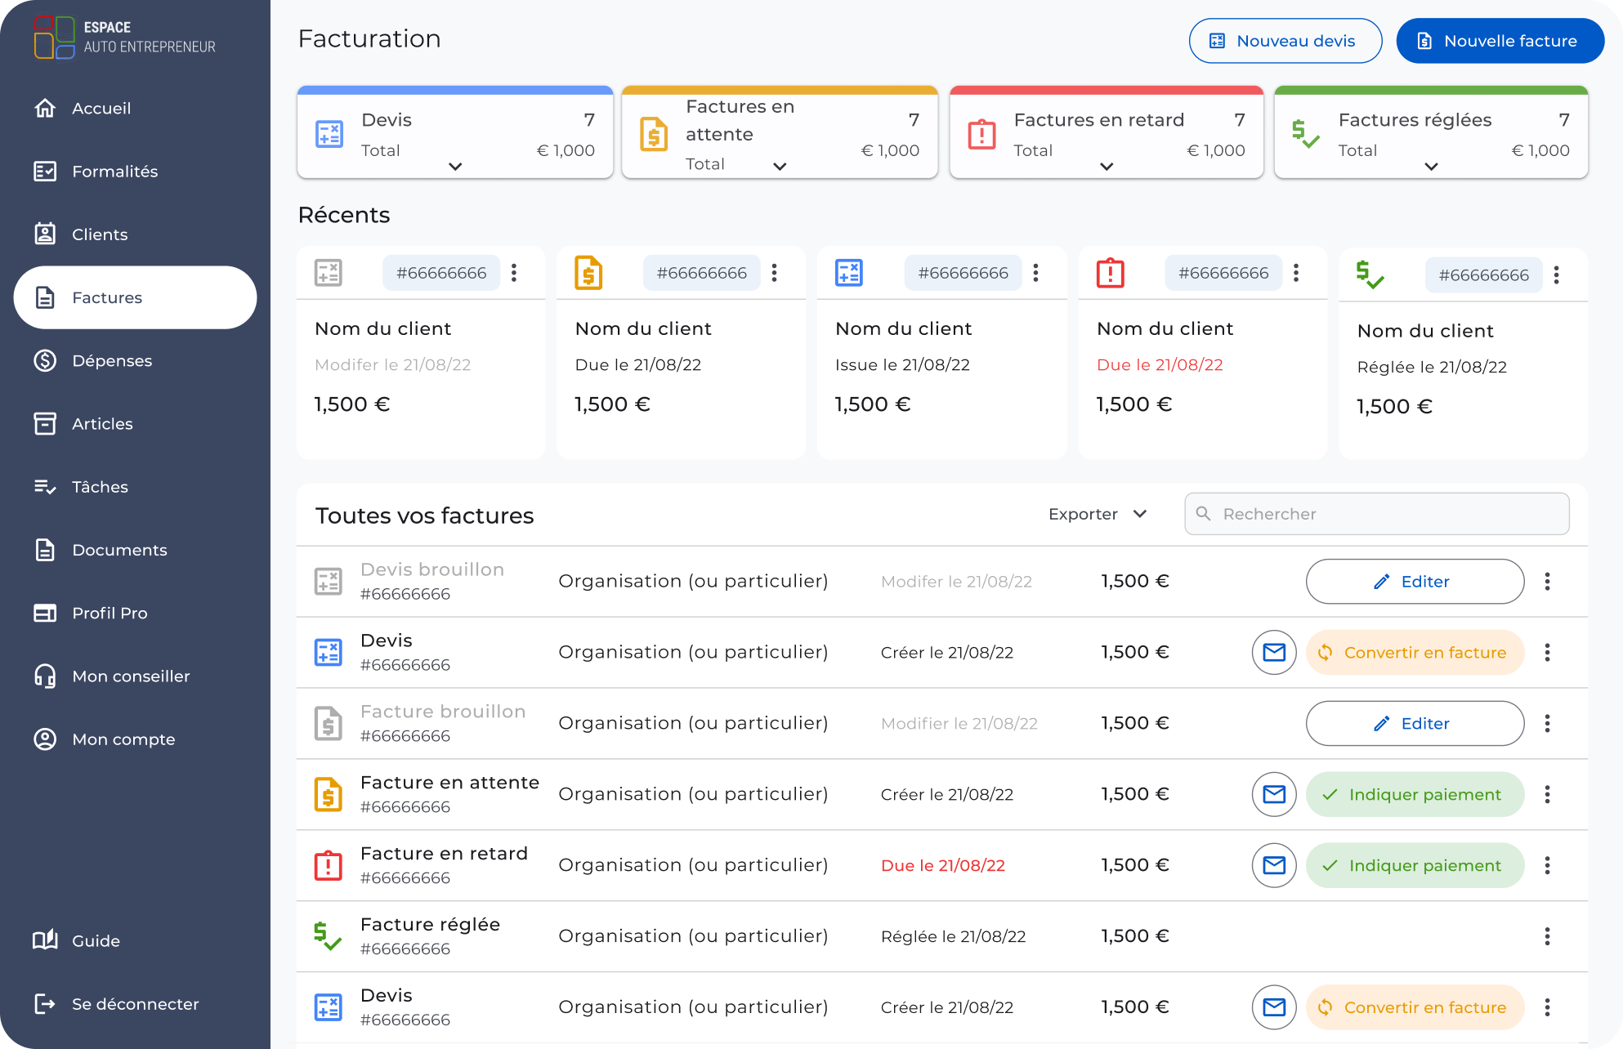1623x1049 pixels.
Task: Click Editer on the Devis brouillon row
Action: [1415, 582]
